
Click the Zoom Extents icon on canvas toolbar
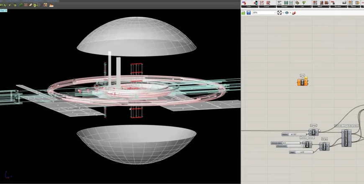coord(279,13)
